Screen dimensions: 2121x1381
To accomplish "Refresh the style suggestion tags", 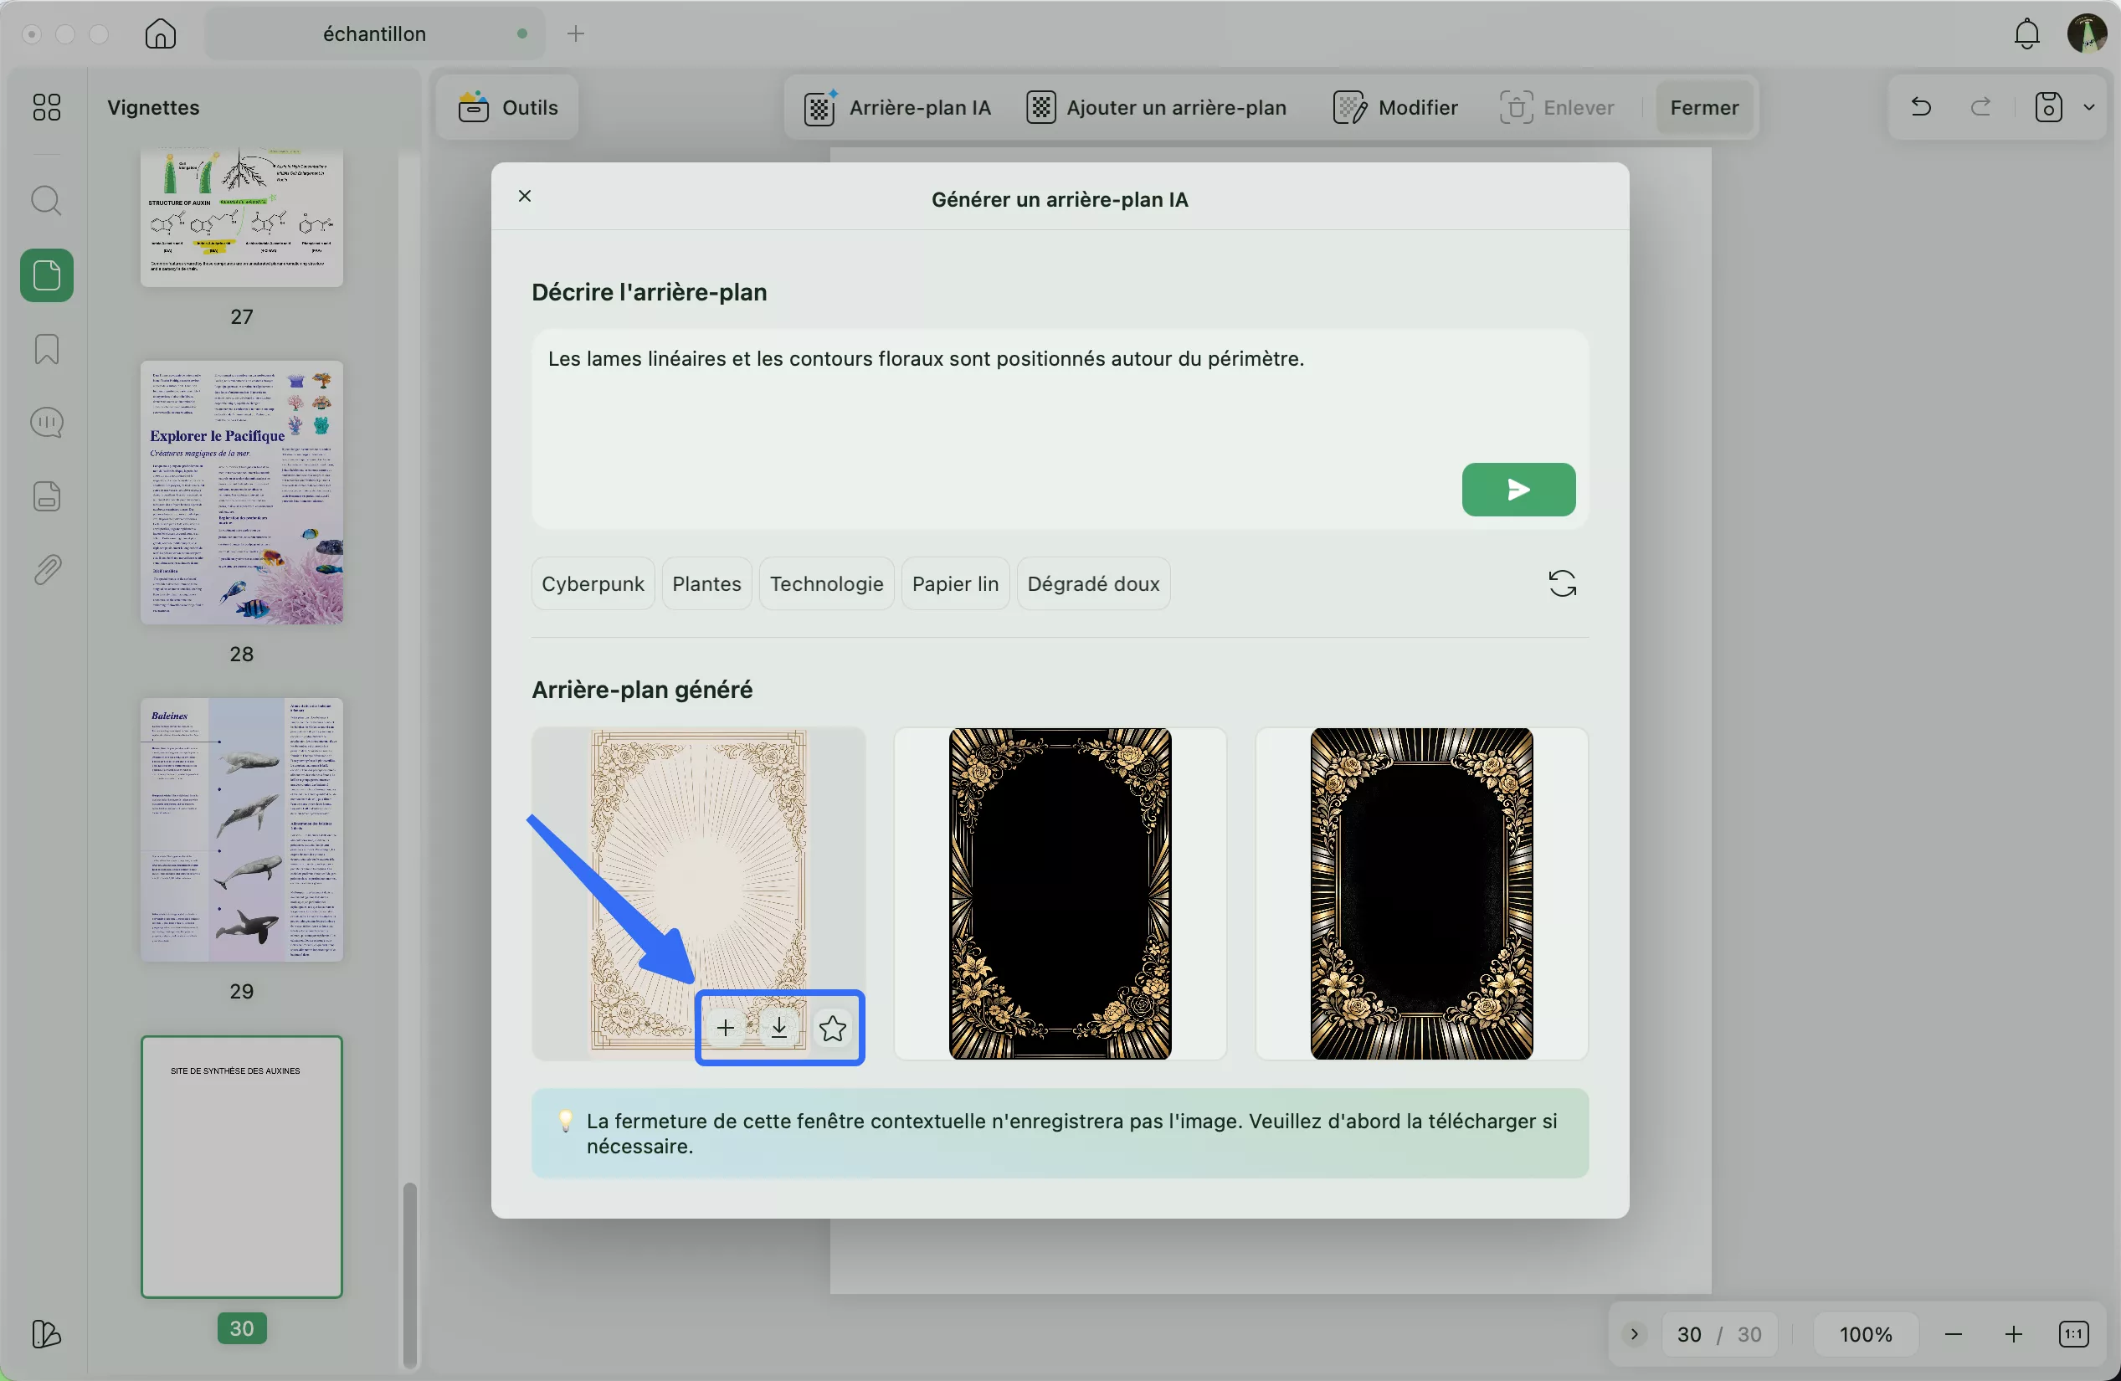I will coord(1561,583).
